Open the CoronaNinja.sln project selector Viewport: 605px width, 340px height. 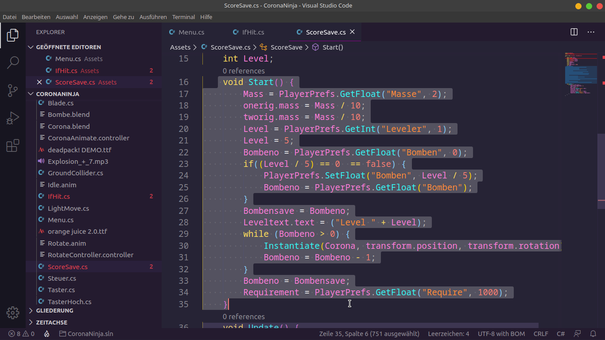click(86, 334)
